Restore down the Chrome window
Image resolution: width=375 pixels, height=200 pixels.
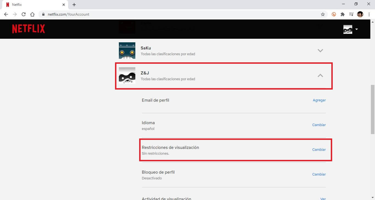click(x=356, y=4)
